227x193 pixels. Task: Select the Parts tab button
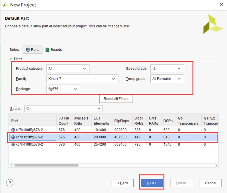[x=33, y=50]
